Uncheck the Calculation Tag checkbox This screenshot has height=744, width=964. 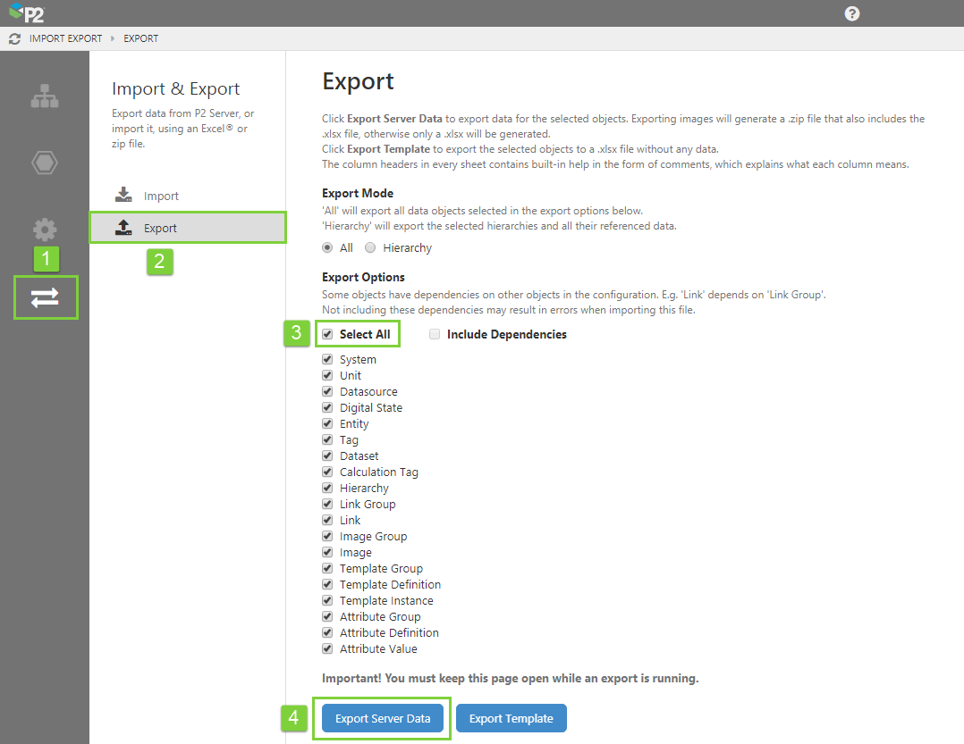pos(328,472)
